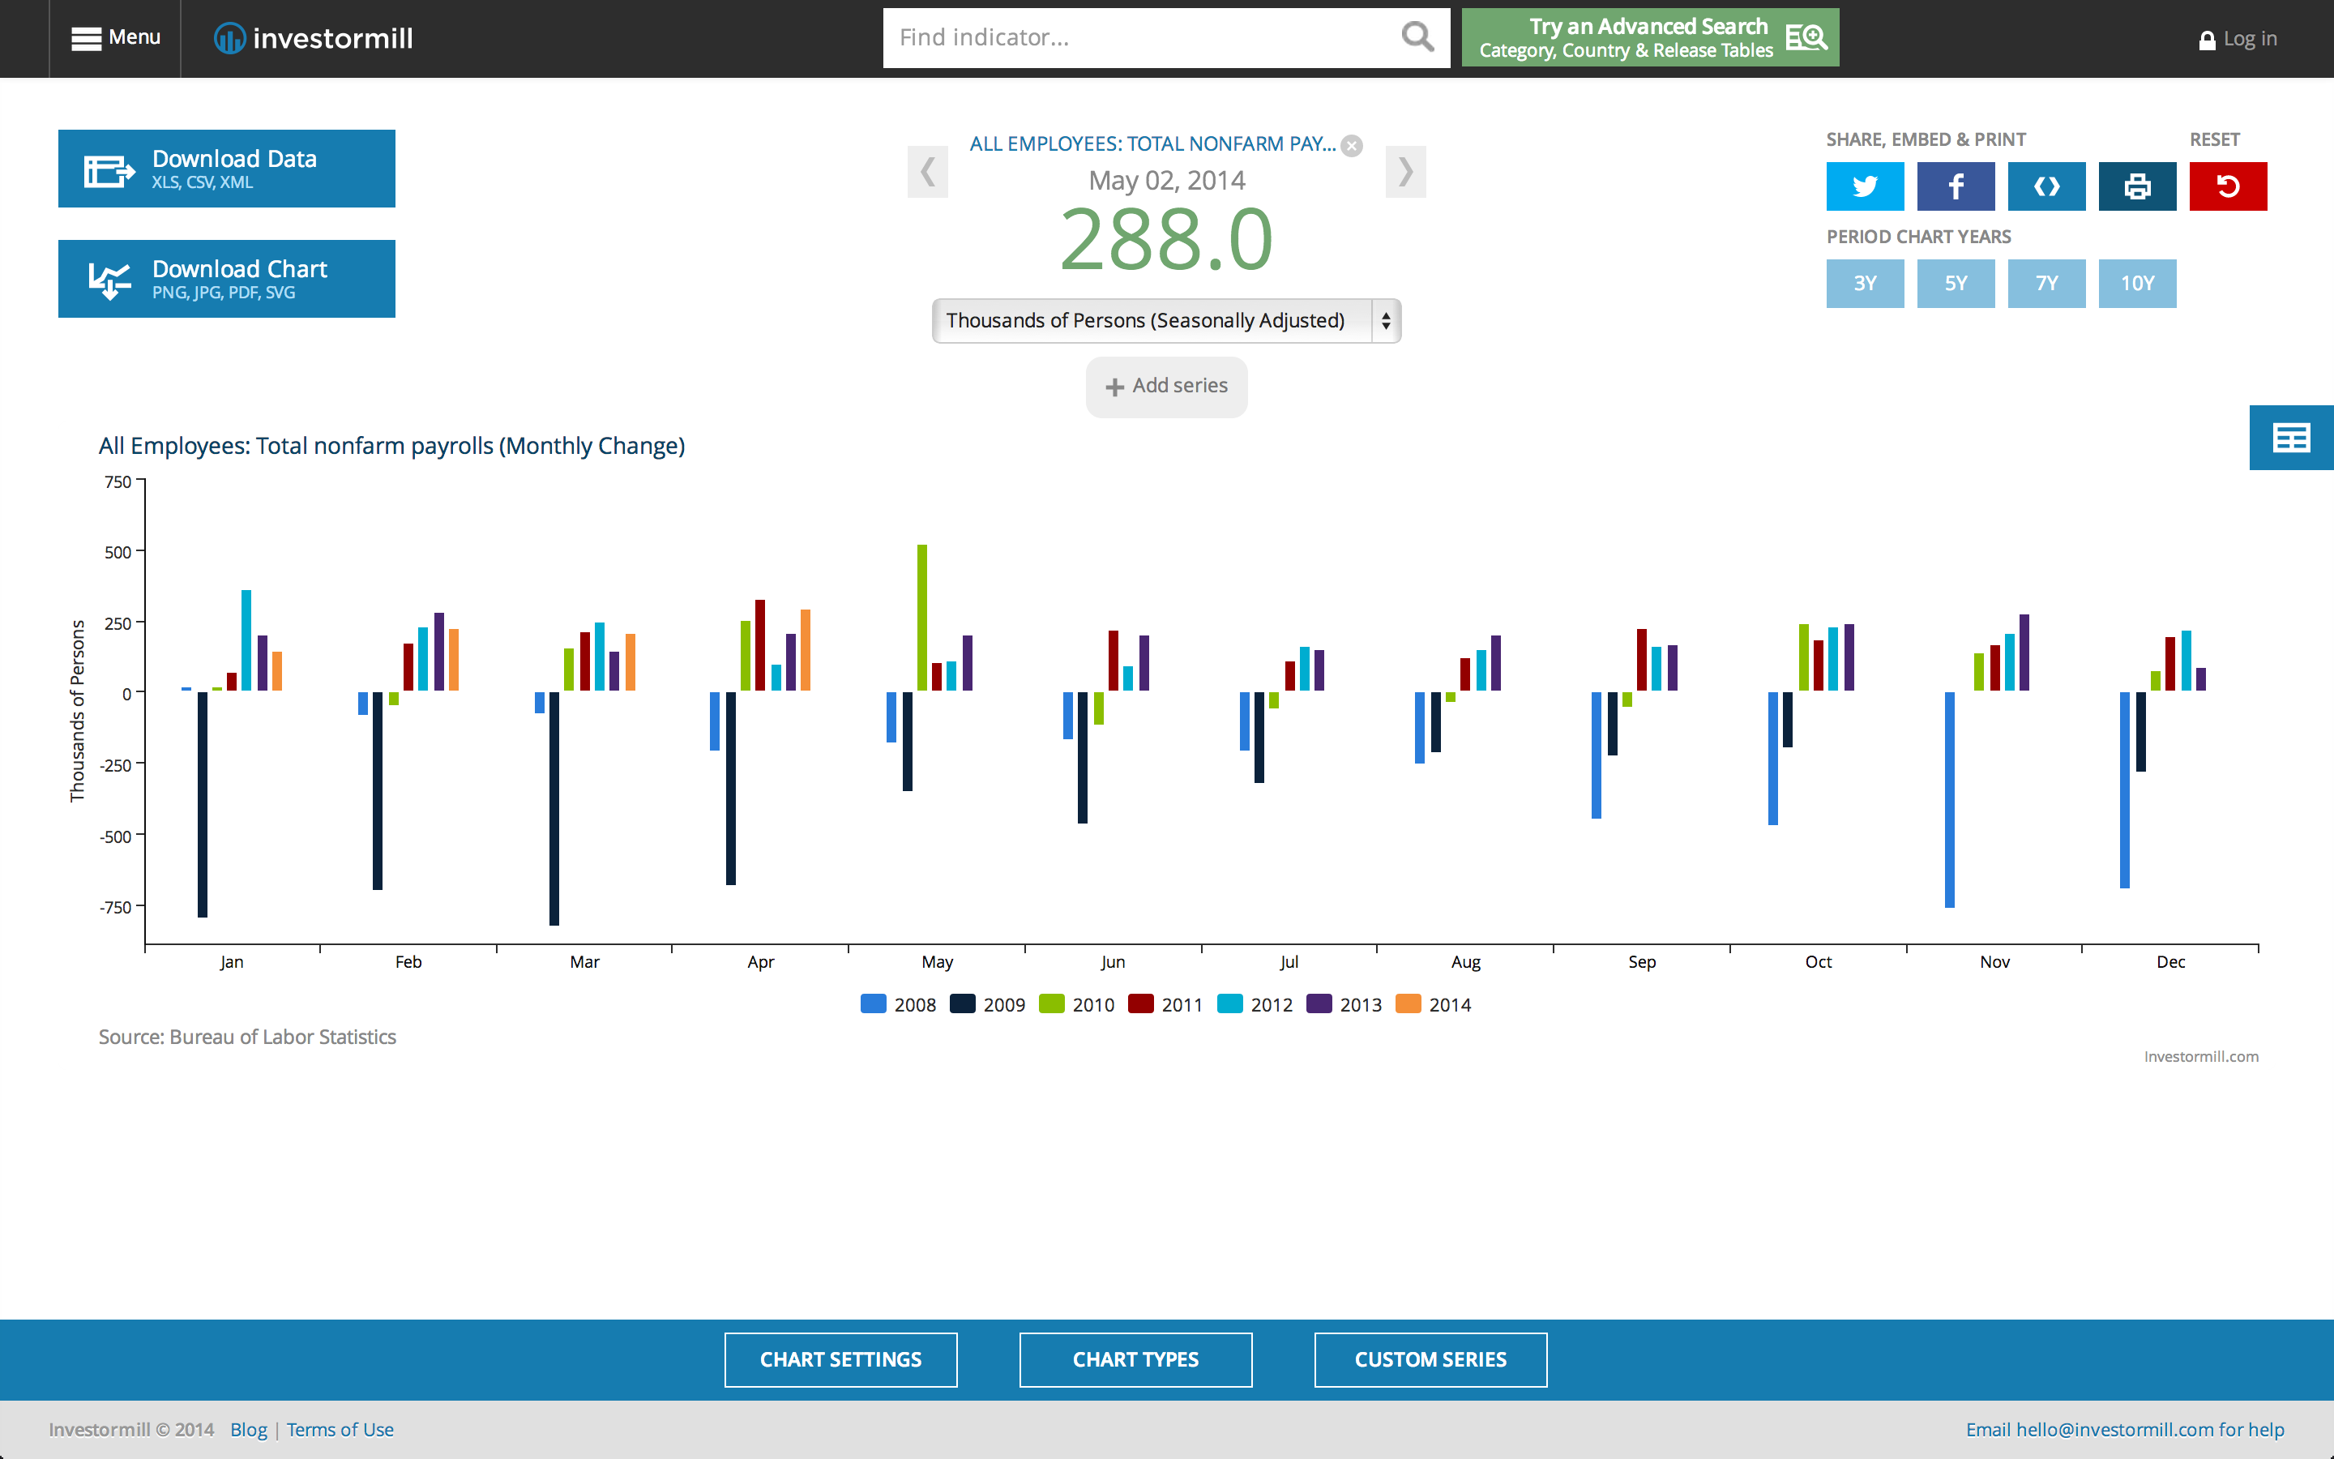Click Download Data button
The image size is (2334, 1459).
point(227,169)
